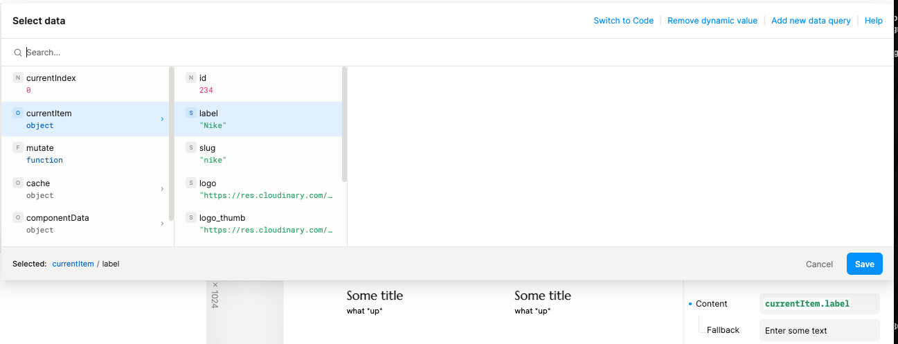The image size is (898, 344).
Task: Click the object type icon beside cache
Action: click(x=18, y=183)
